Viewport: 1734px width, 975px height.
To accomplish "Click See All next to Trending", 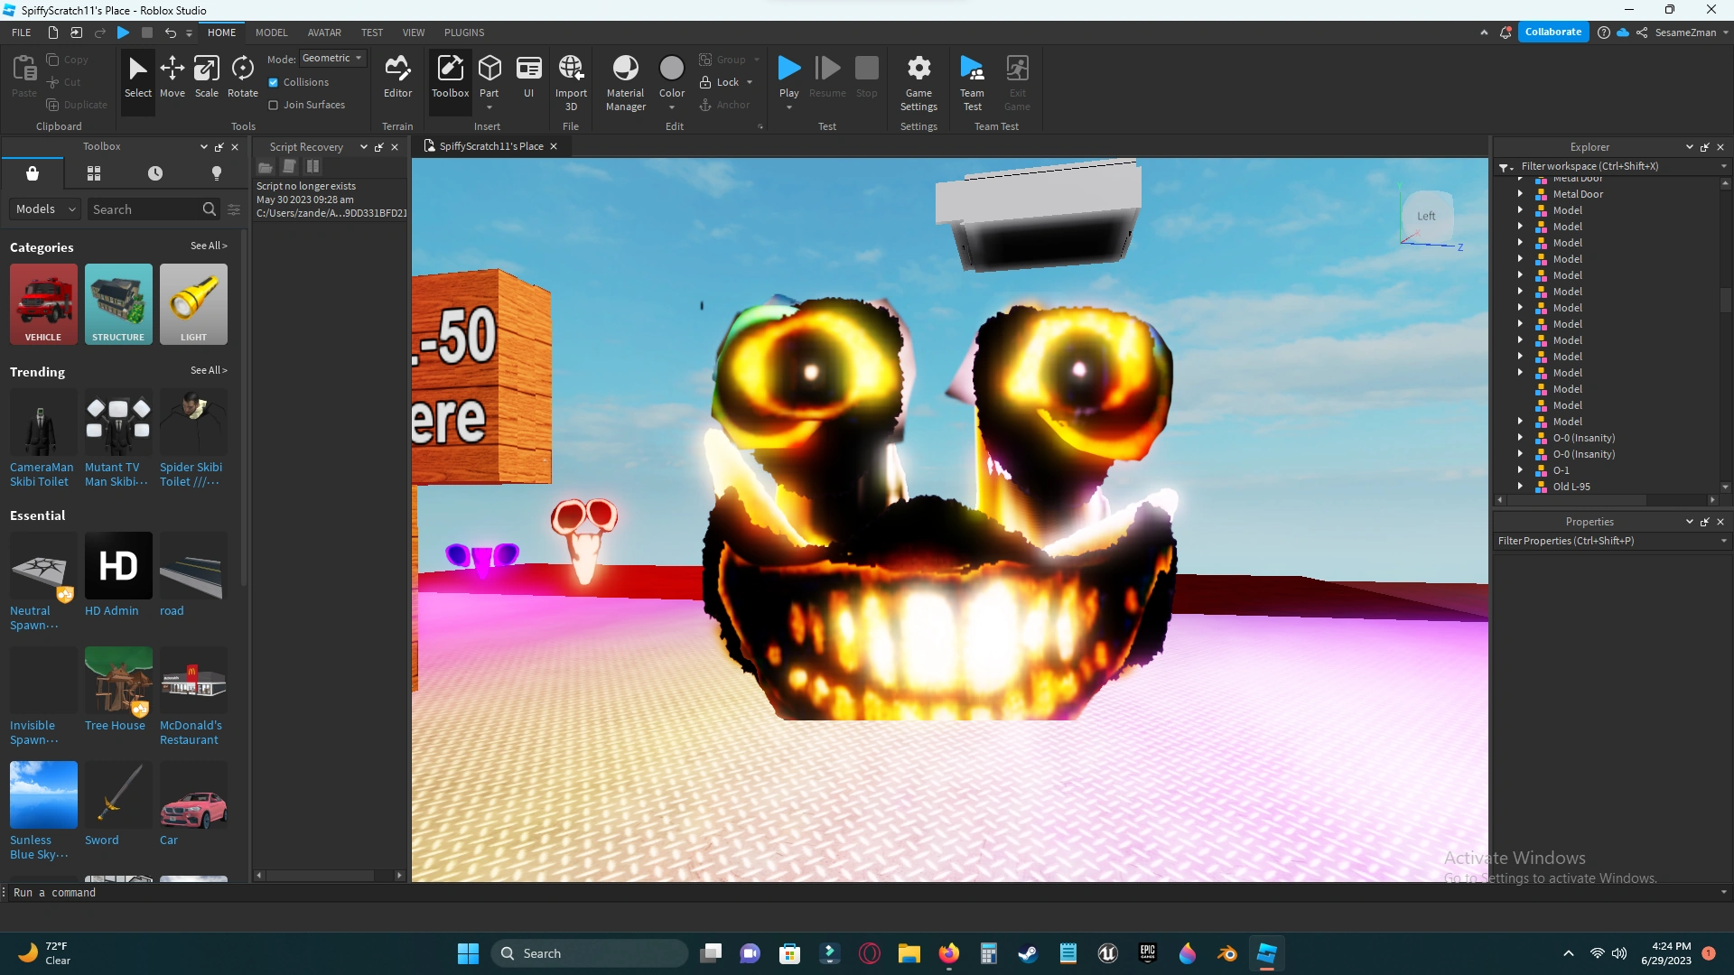I will (x=209, y=370).
